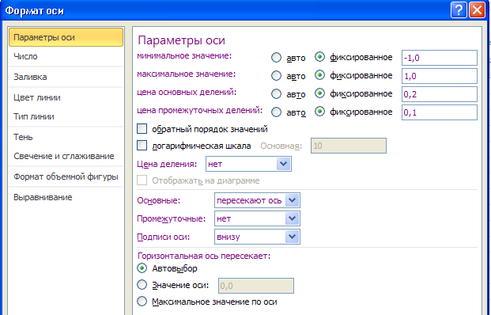491x315 pixels.
Task: Set цена основных делений to авто
Action: click(x=276, y=93)
